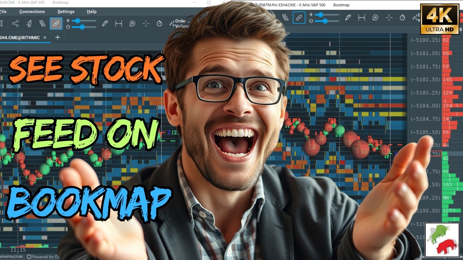
Task: Enable the crosshair tool in right window
Action: click(389, 17)
